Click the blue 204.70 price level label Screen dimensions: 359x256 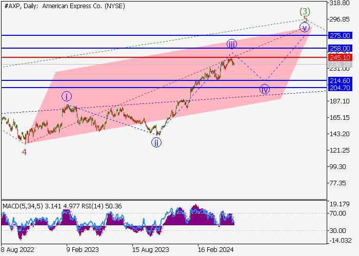(340, 88)
